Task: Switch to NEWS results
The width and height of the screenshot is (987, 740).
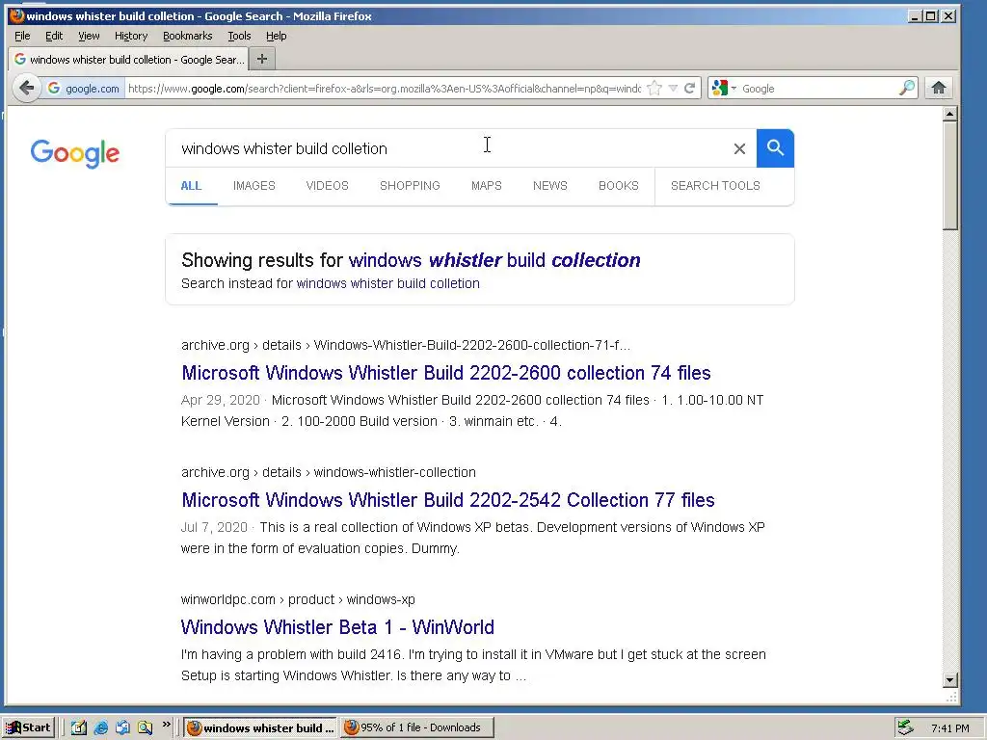Action: (550, 186)
